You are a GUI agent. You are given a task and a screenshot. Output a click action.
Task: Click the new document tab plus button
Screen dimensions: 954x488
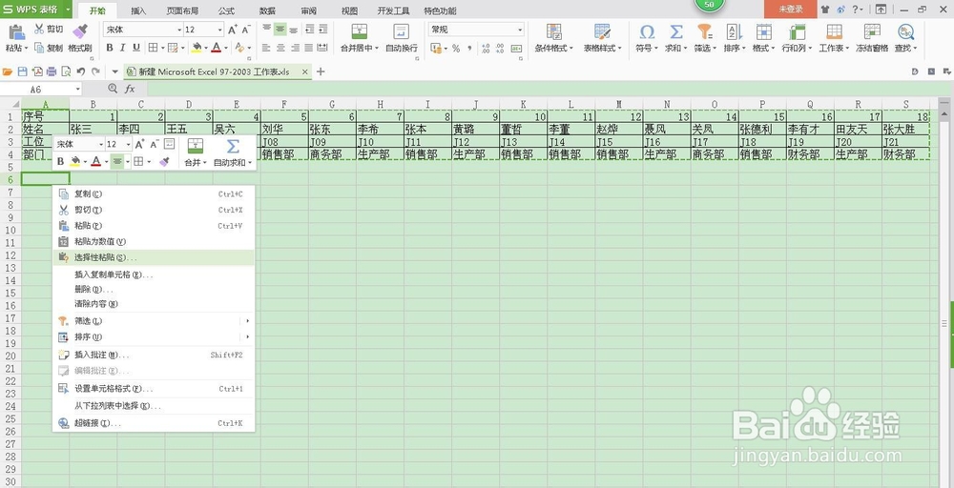pos(321,71)
